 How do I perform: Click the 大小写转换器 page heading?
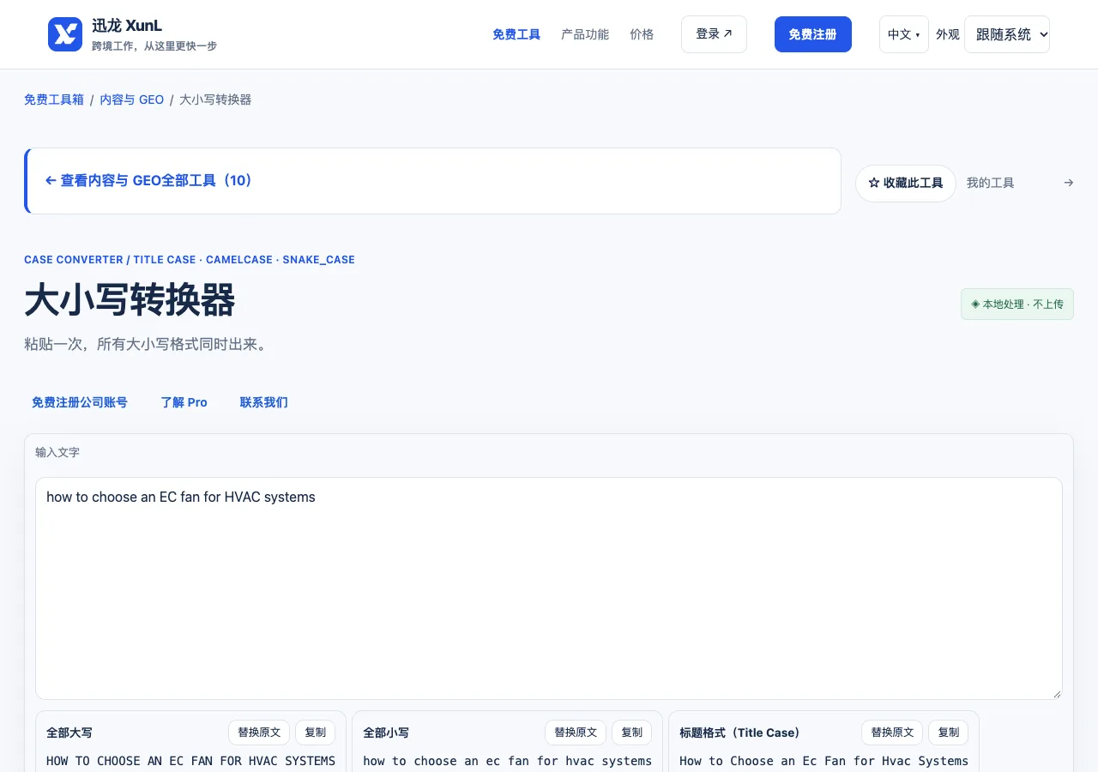(130, 301)
